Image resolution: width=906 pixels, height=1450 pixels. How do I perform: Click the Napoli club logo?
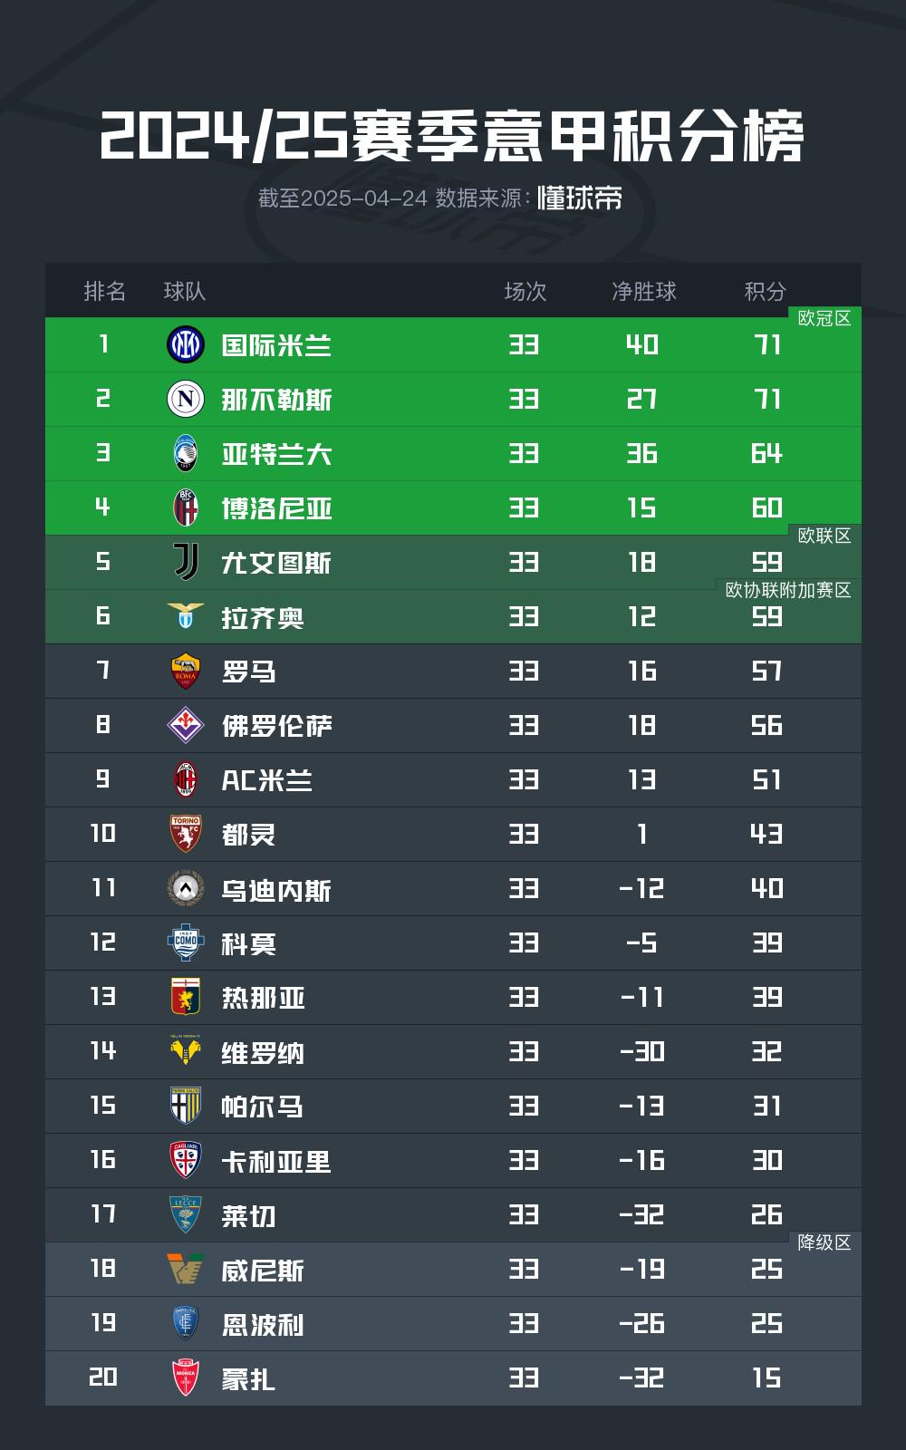point(186,399)
